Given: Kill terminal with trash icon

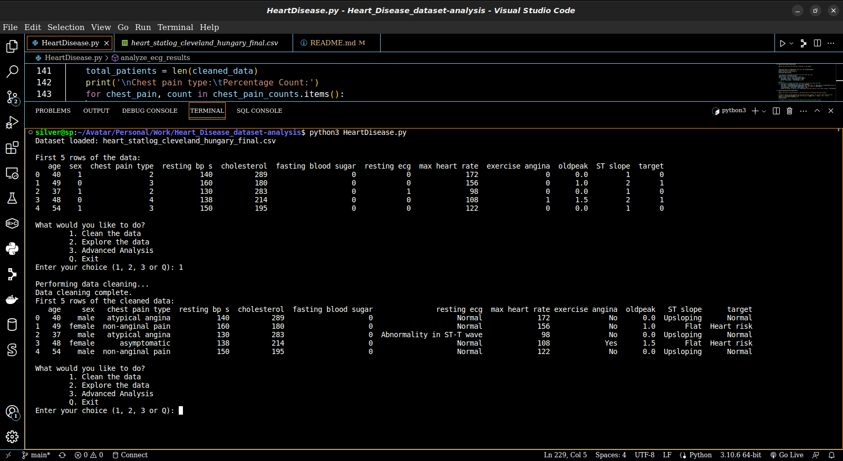Looking at the screenshot, I should pyautogui.click(x=789, y=111).
